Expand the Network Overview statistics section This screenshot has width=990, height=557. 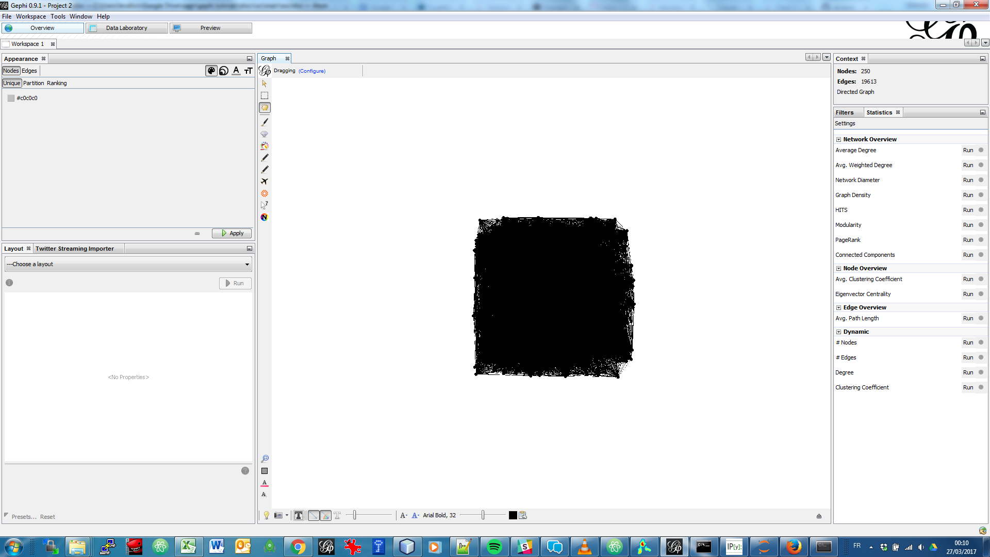[838, 139]
